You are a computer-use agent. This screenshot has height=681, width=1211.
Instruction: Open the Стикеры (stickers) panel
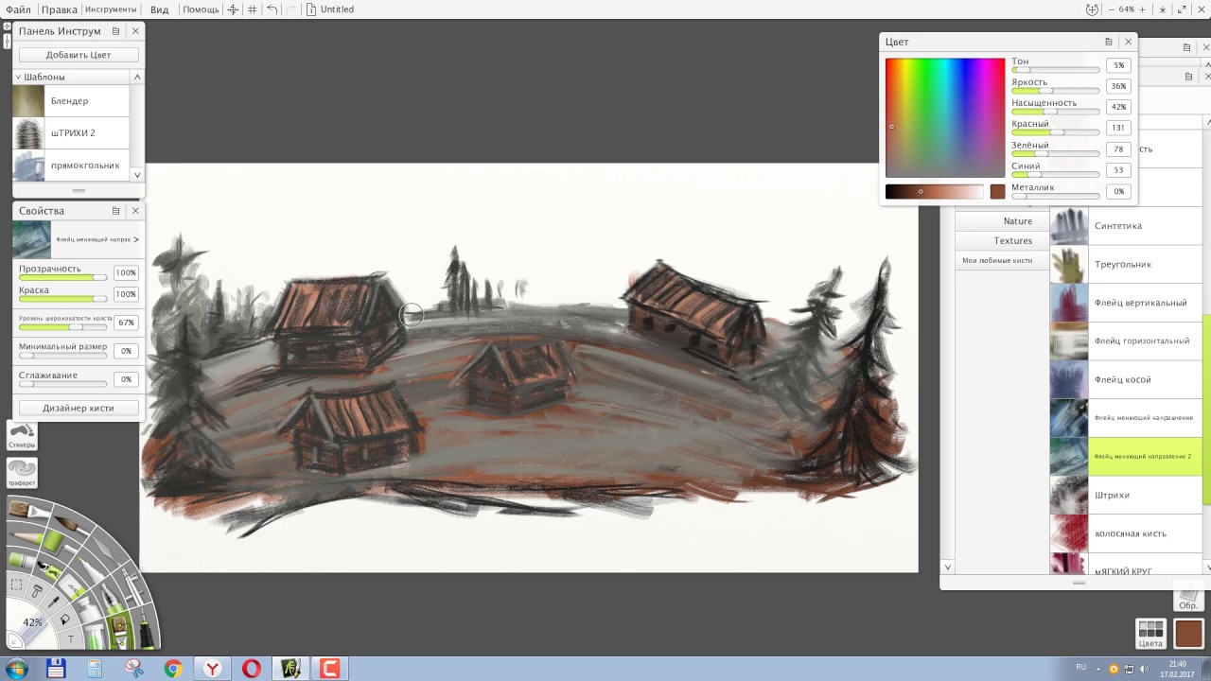(x=22, y=436)
